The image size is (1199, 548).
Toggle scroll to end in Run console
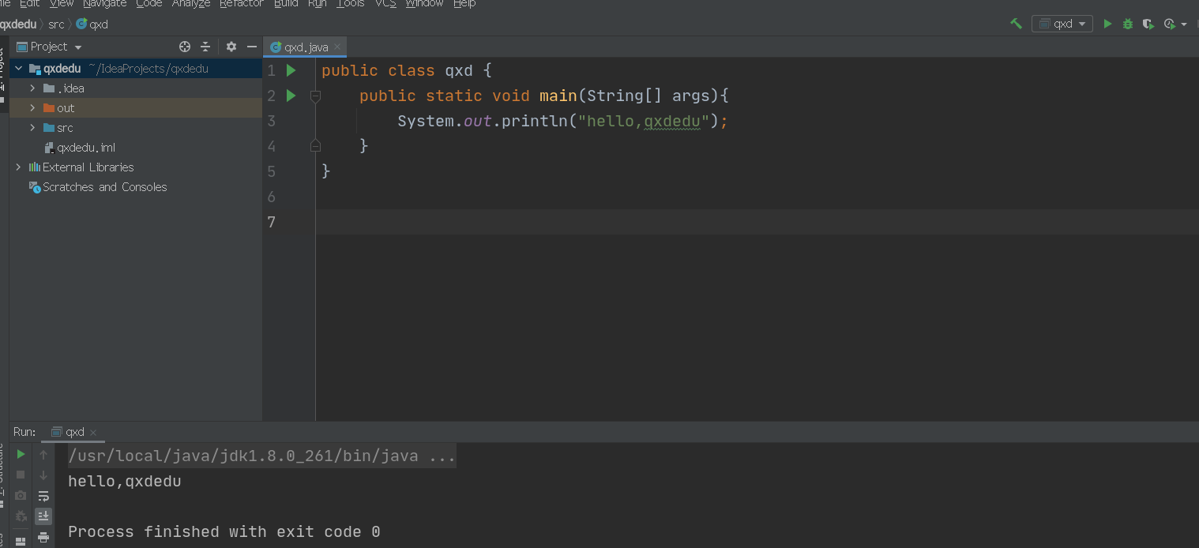pyautogui.click(x=43, y=516)
